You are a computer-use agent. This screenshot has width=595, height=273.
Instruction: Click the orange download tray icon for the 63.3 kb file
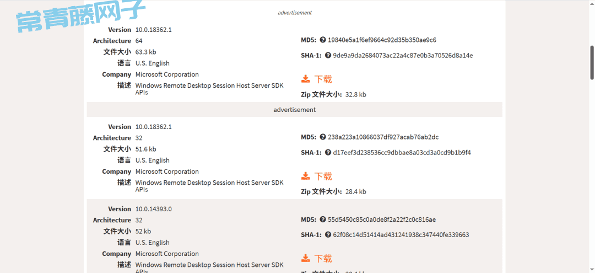[305, 79]
